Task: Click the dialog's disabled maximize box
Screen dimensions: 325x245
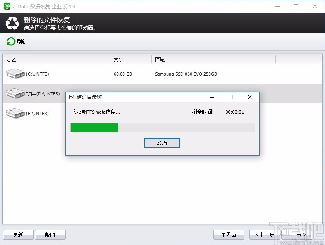Action: 230,97
